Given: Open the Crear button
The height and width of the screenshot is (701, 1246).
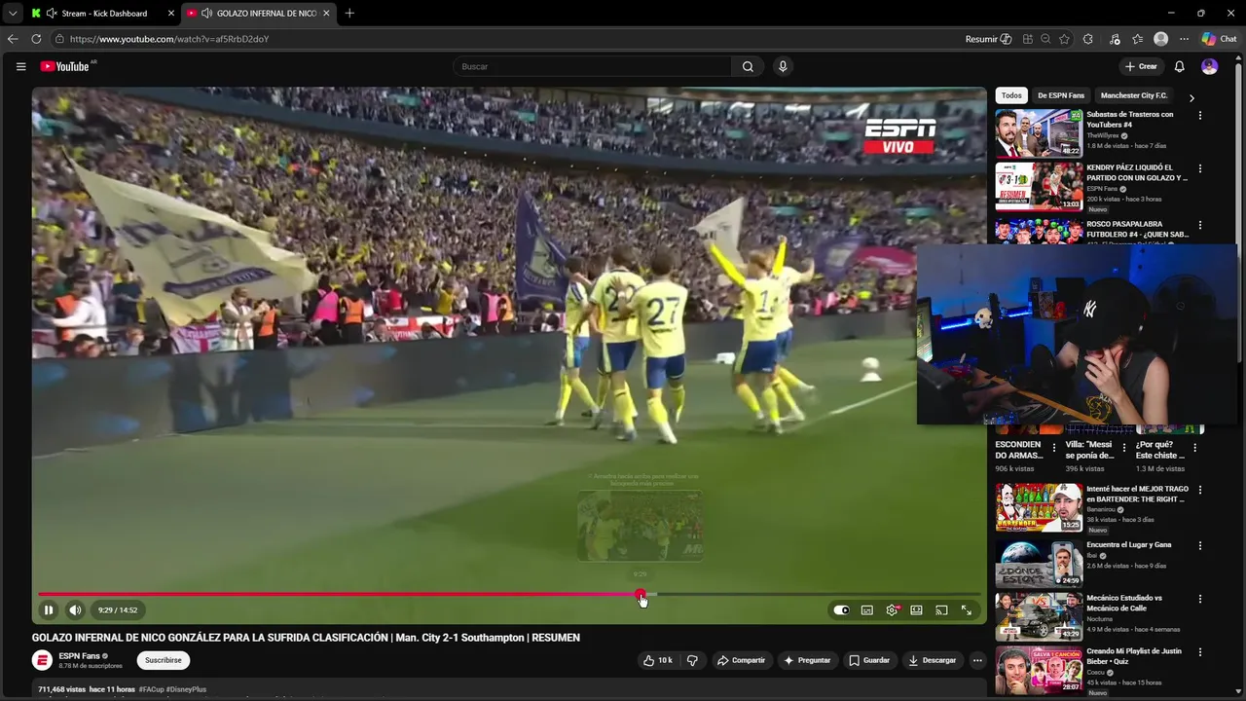Looking at the screenshot, I should pyautogui.click(x=1141, y=66).
